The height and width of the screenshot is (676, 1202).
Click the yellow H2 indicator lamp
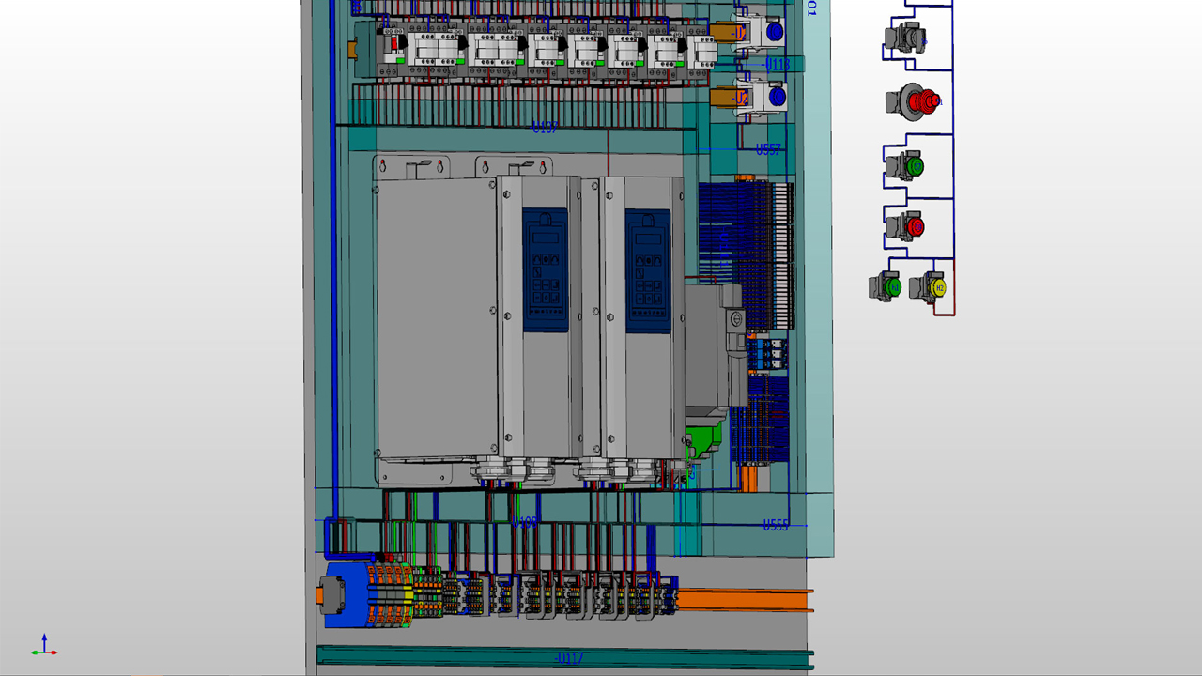tap(939, 288)
